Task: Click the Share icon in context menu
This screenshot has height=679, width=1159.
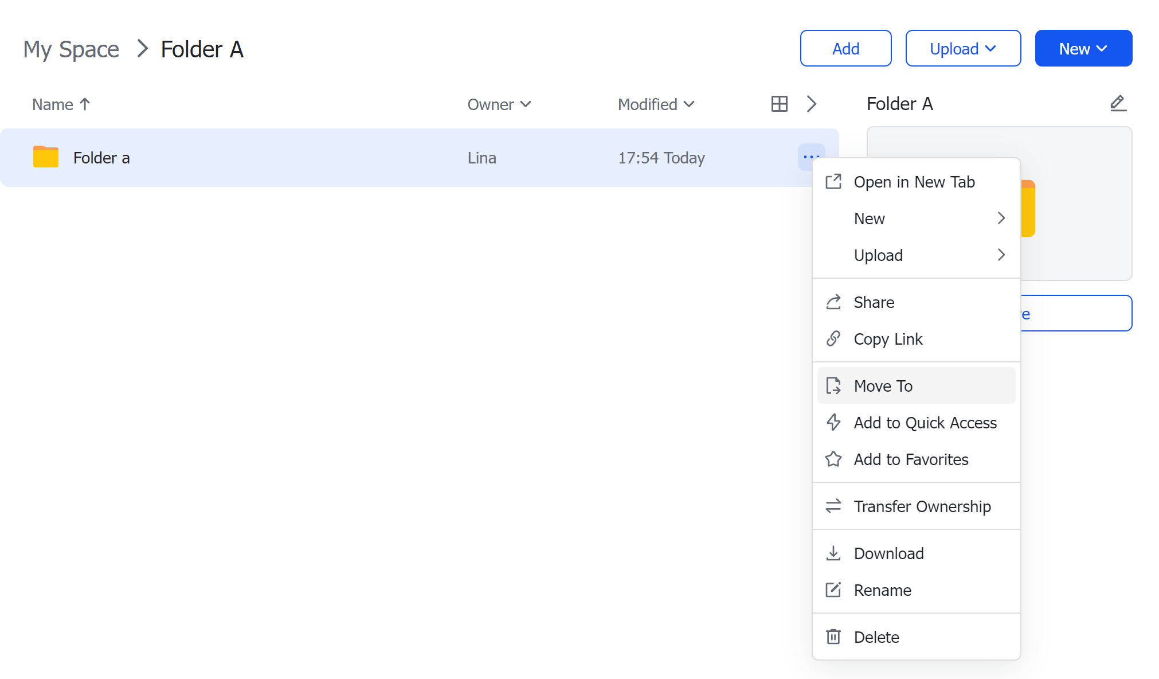Action: coord(833,302)
